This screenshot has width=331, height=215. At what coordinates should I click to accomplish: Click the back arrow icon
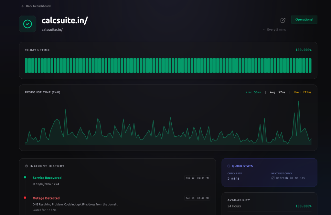tap(23, 6)
